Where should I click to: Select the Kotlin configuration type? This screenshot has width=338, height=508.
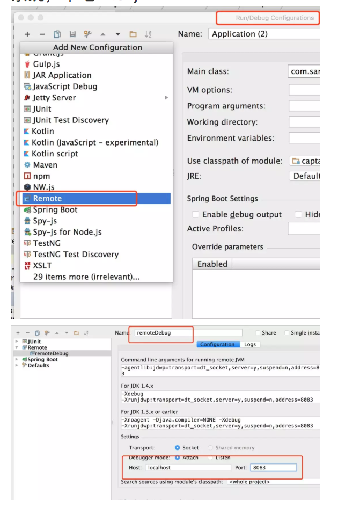coord(97,131)
